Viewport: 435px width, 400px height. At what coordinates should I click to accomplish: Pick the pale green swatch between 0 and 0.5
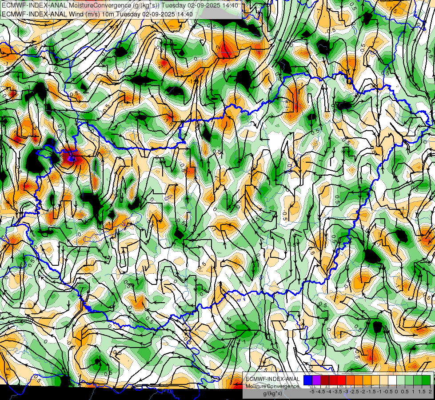tap(401, 380)
